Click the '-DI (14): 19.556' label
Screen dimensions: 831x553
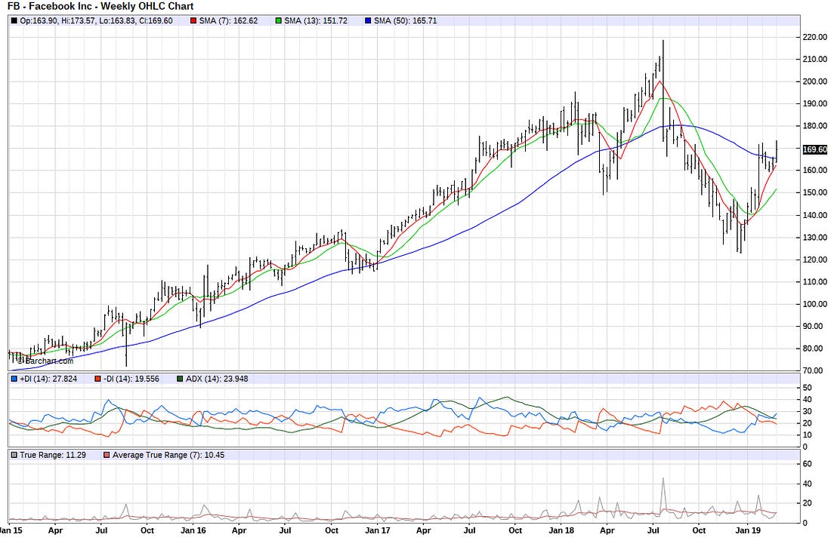(x=131, y=379)
